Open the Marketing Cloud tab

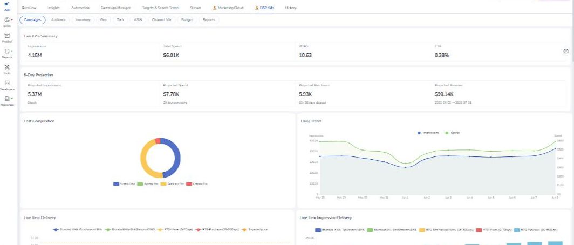(x=228, y=8)
